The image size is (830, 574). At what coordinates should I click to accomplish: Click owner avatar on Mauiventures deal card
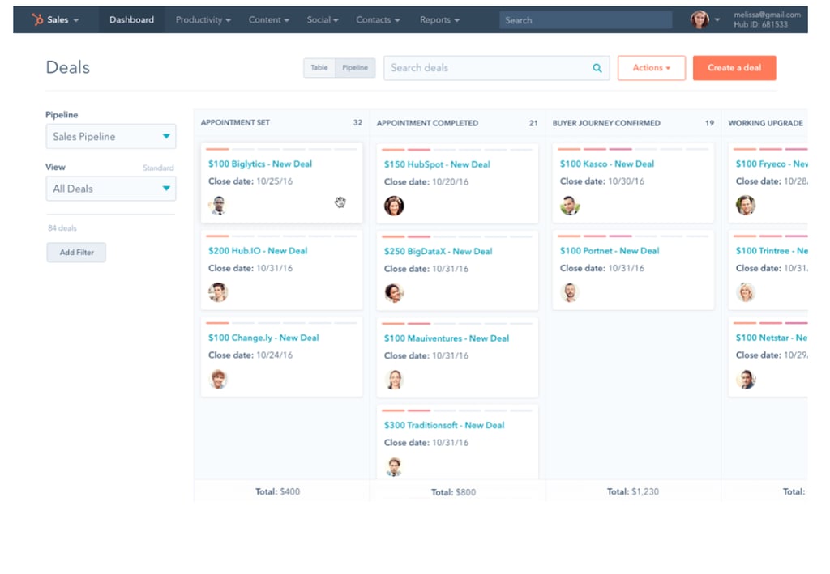pyautogui.click(x=394, y=380)
